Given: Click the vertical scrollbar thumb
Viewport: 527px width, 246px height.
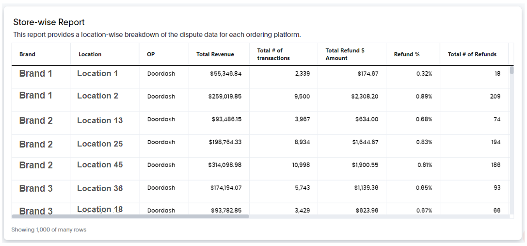Looking at the screenshot, I should click(511, 70).
